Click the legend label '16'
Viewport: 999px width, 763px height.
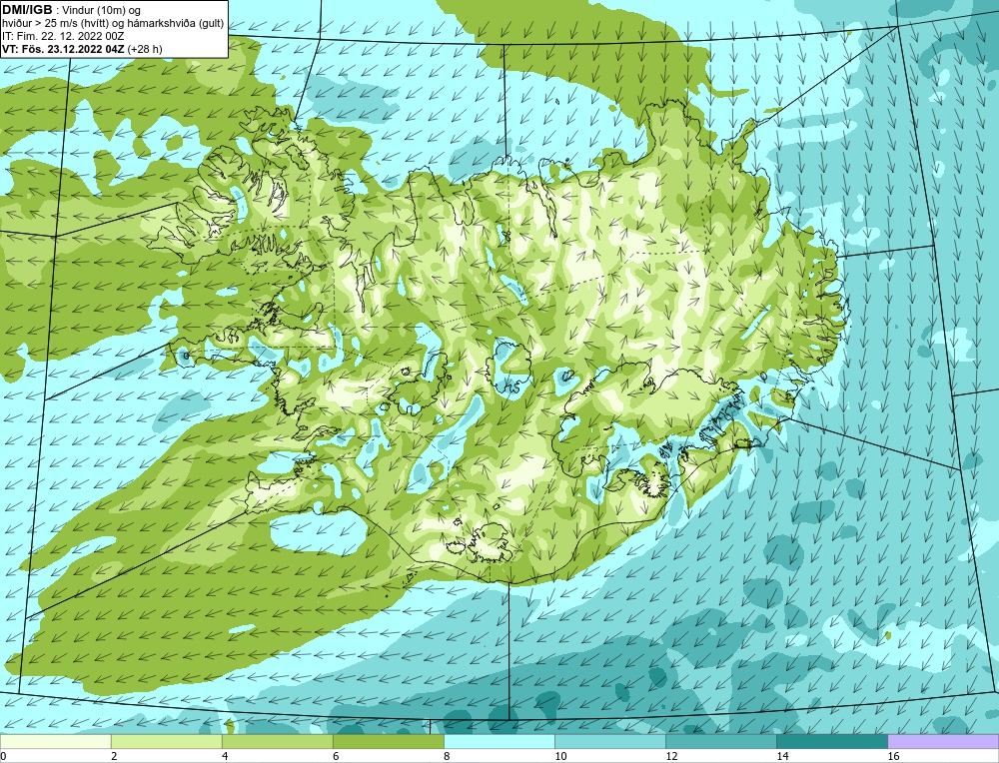[x=893, y=756]
